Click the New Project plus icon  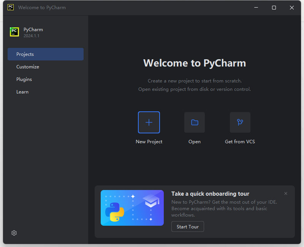click(149, 122)
